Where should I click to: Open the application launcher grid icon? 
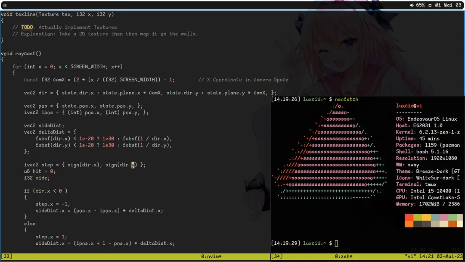(x=4, y=5)
